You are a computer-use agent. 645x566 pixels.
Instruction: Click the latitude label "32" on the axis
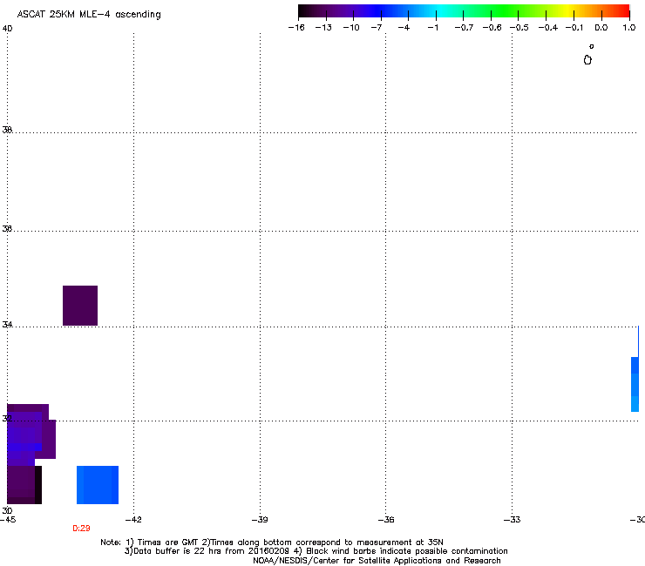coord(7,419)
